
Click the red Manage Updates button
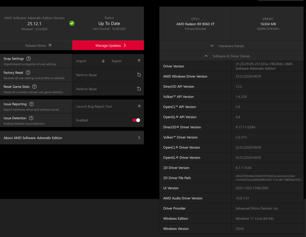(x=108, y=45)
